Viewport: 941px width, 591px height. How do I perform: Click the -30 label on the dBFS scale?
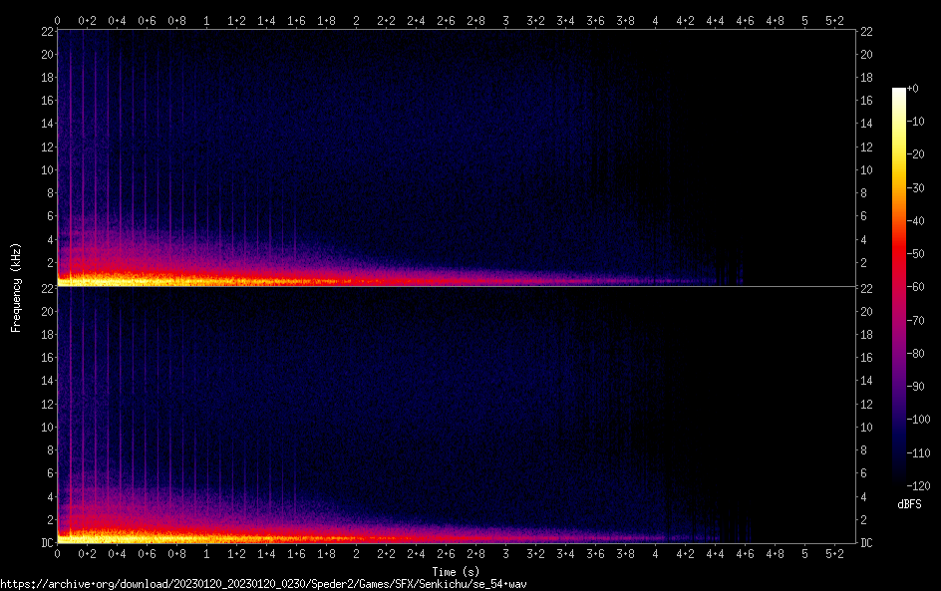click(919, 187)
